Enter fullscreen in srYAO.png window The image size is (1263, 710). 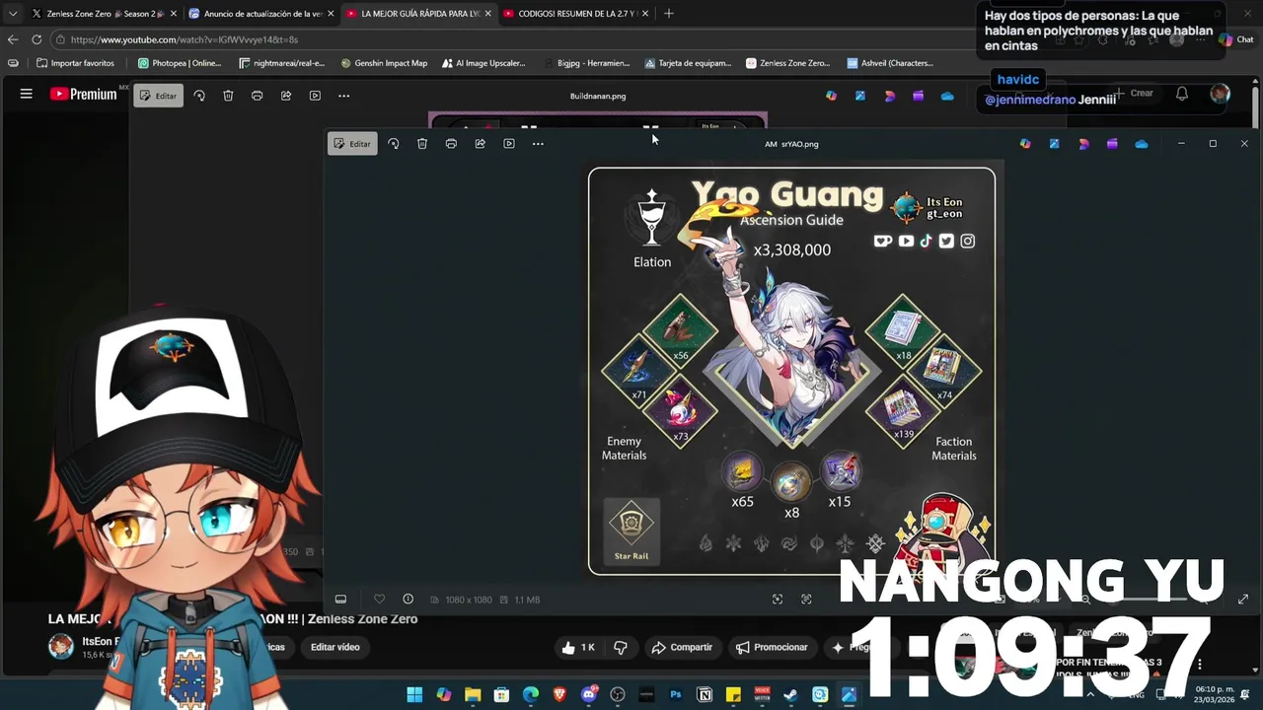tap(1243, 599)
